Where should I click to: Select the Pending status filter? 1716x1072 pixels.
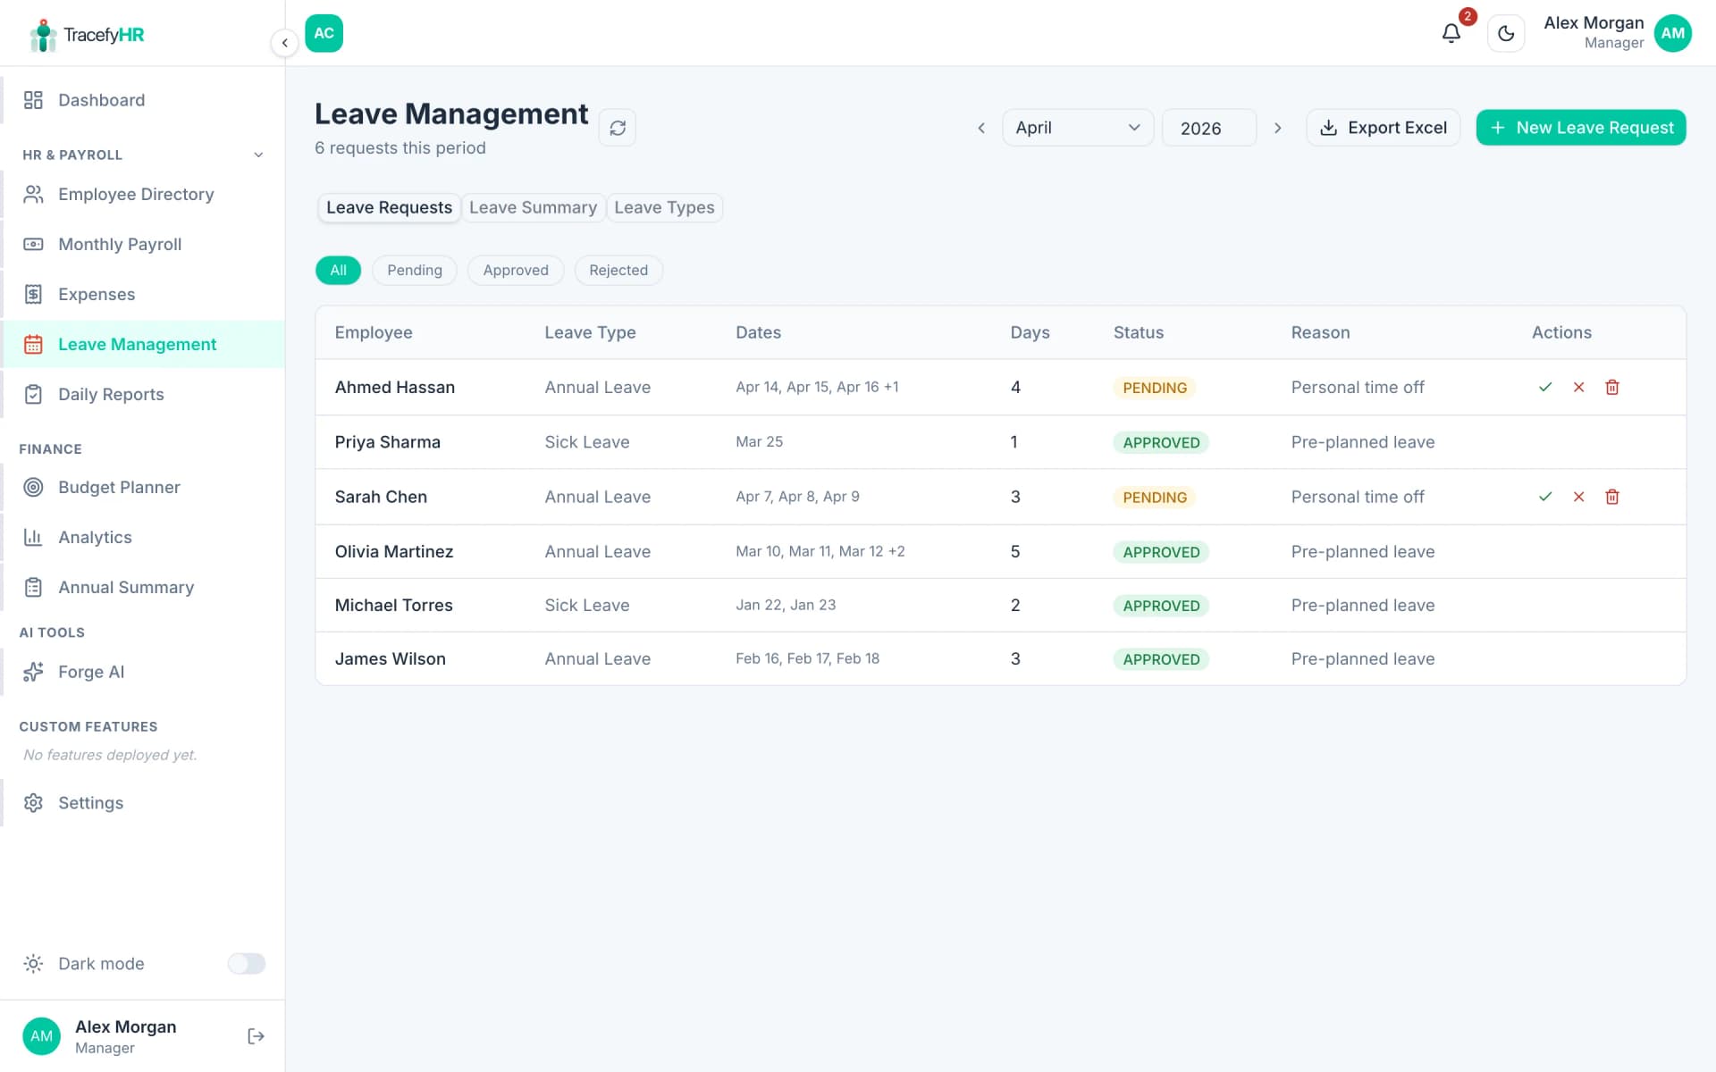(414, 270)
